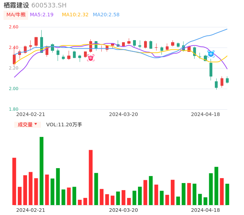Screen dimensions: 244x215
Task: Click the blue bear signal marker icon
Action: click(x=211, y=54)
